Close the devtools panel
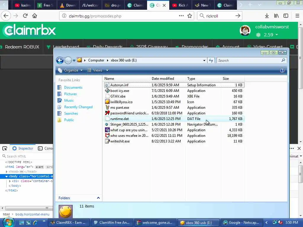The image size is (303, 227). pyautogui.click(x=299, y=148)
